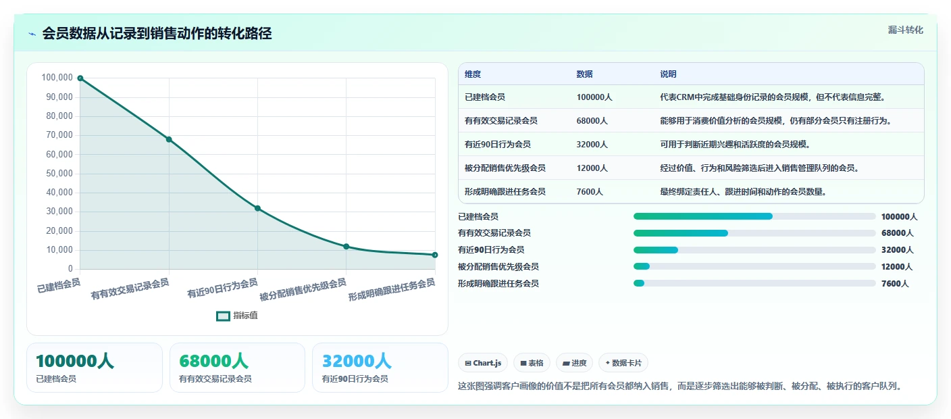Select the 表格 tag
Viewport: 951px width, 419px height.
pos(532,363)
